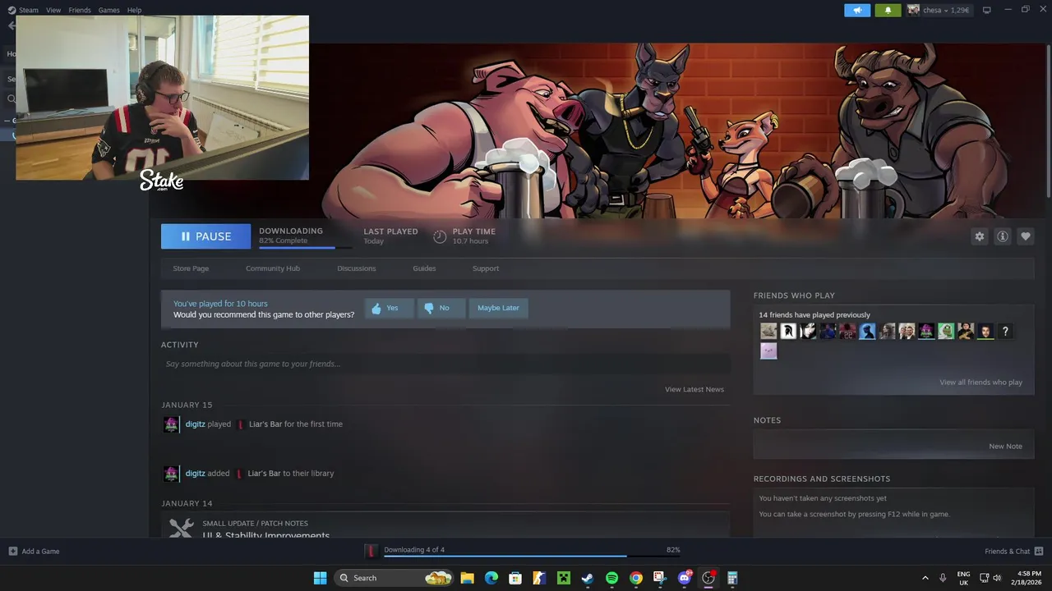Open Calculator from taskbar
1052x591 pixels.
click(x=732, y=578)
